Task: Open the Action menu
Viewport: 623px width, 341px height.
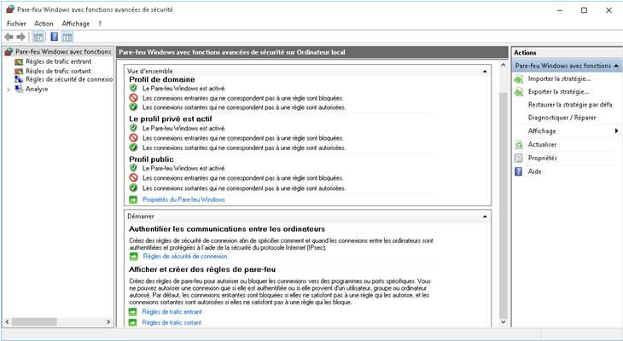Action: tap(44, 23)
